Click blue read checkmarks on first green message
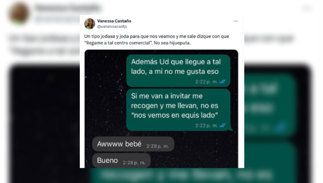The height and width of the screenshot is (183, 323). pos(223,82)
